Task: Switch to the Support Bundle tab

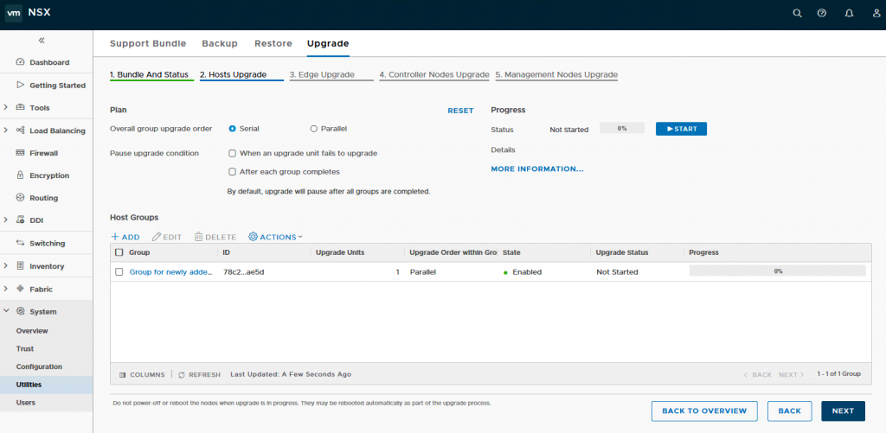Action: click(147, 43)
